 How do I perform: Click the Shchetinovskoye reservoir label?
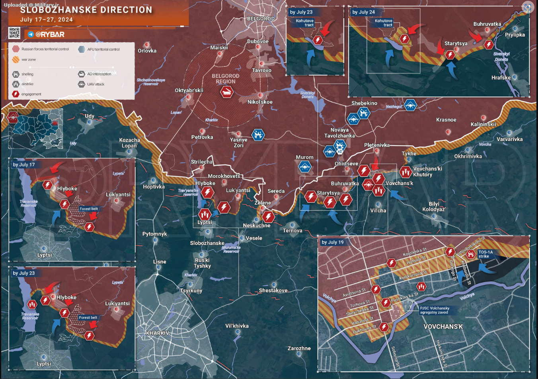coord(151,82)
